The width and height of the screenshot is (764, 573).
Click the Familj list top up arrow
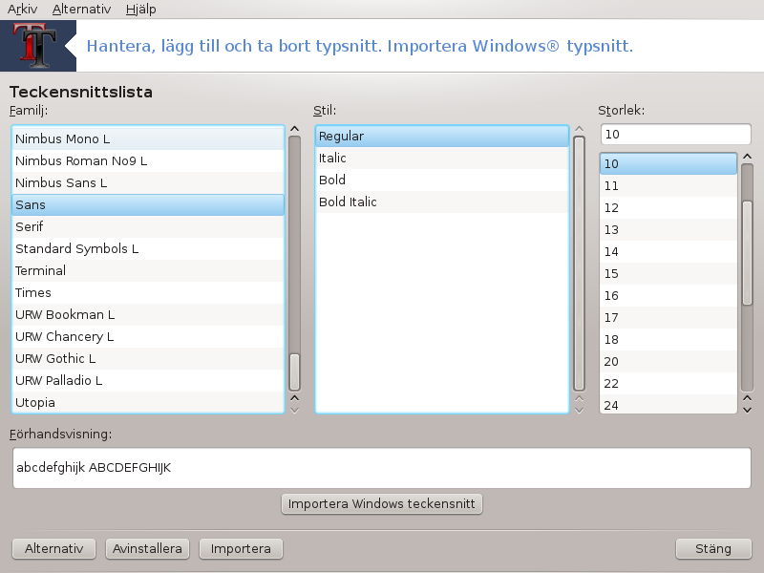click(294, 129)
